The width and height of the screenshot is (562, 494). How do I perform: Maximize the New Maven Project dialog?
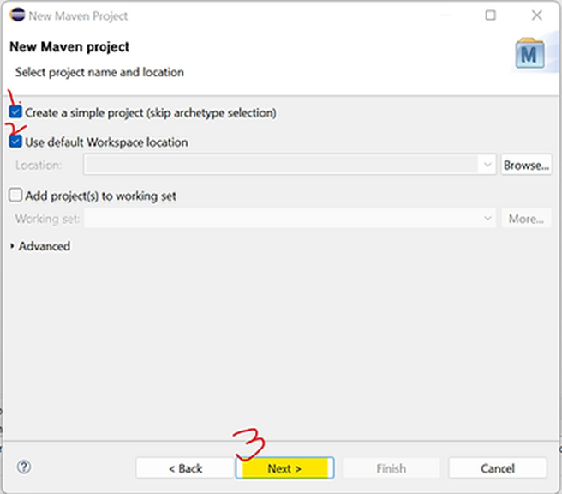point(490,15)
